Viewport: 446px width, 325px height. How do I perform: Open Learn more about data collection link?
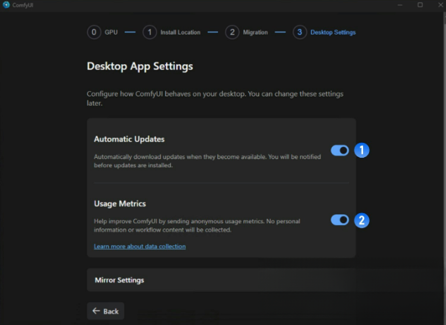click(140, 246)
